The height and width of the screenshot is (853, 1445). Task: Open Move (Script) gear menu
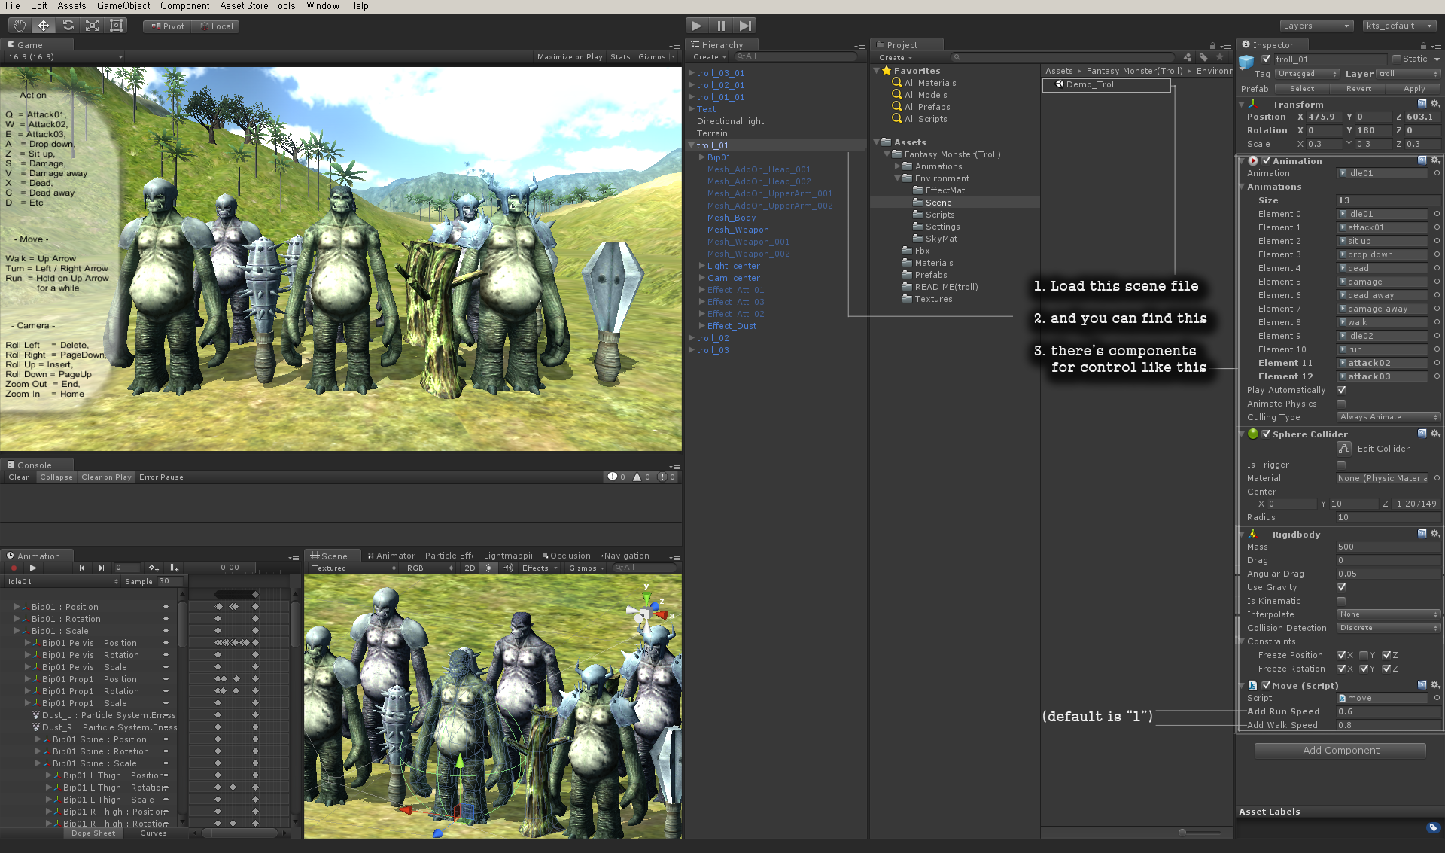pyautogui.click(x=1435, y=685)
